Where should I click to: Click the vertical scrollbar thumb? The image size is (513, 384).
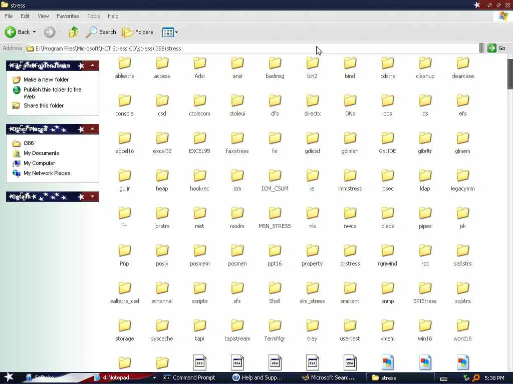(x=510, y=73)
